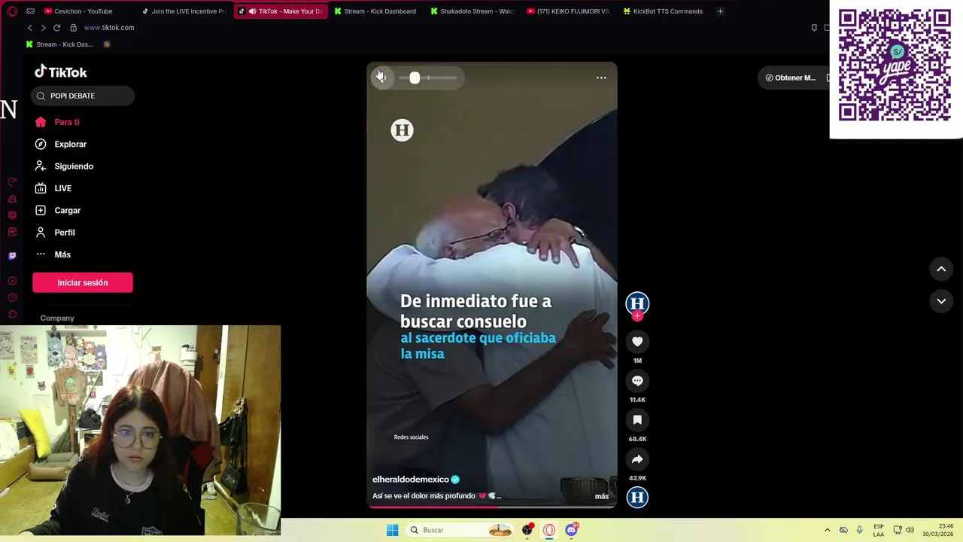Switch to 'Shakadoto Stream' tab
The height and width of the screenshot is (542, 963).
472,11
